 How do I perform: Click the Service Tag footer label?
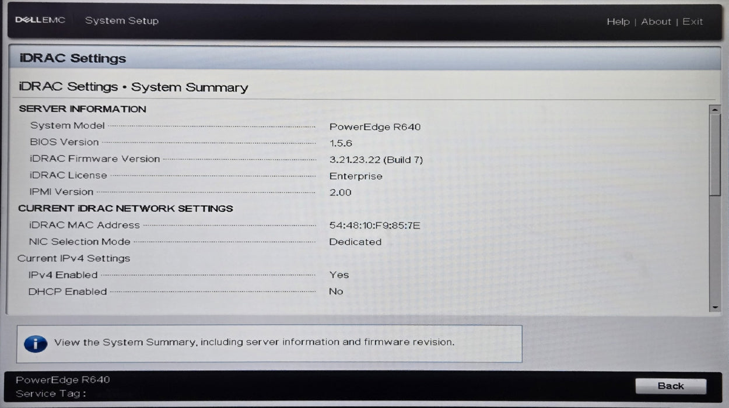(x=51, y=393)
